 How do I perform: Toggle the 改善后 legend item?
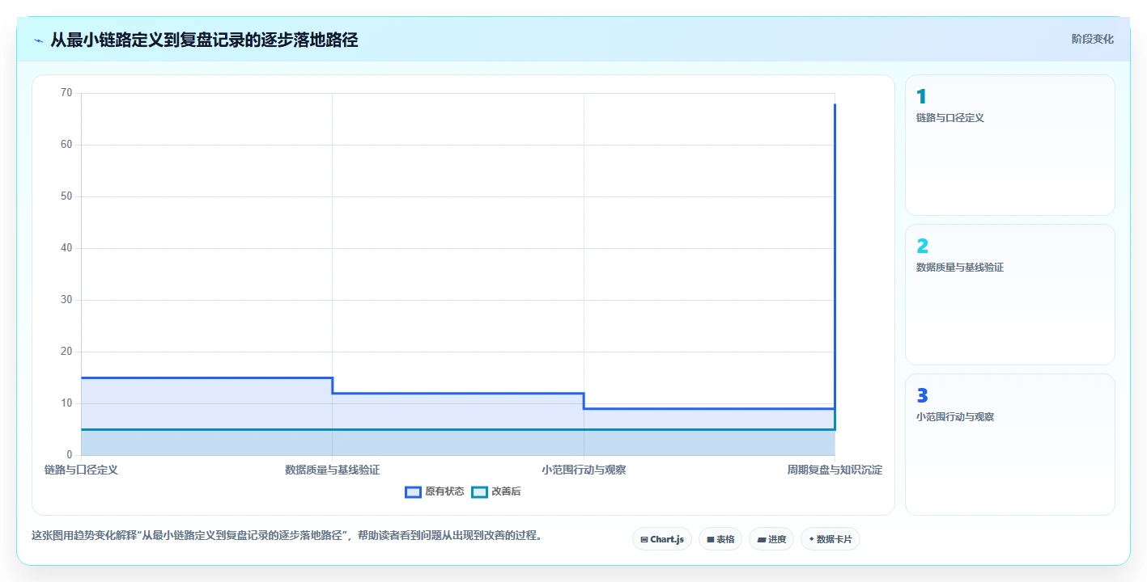pyautogui.click(x=496, y=491)
